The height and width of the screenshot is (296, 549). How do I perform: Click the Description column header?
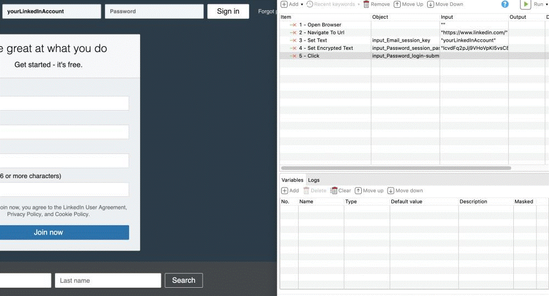pos(473,202)
